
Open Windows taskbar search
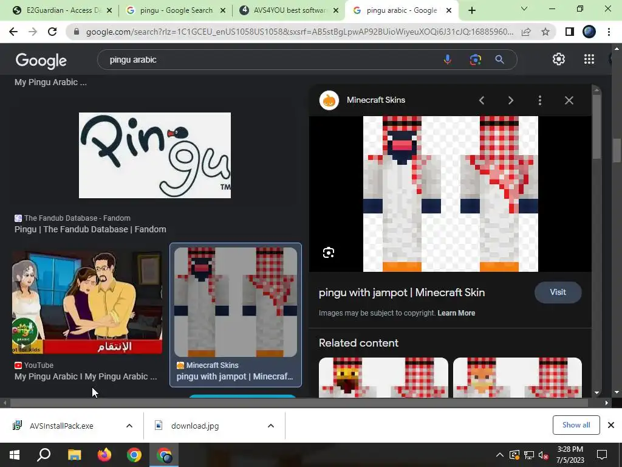point(44,455)
